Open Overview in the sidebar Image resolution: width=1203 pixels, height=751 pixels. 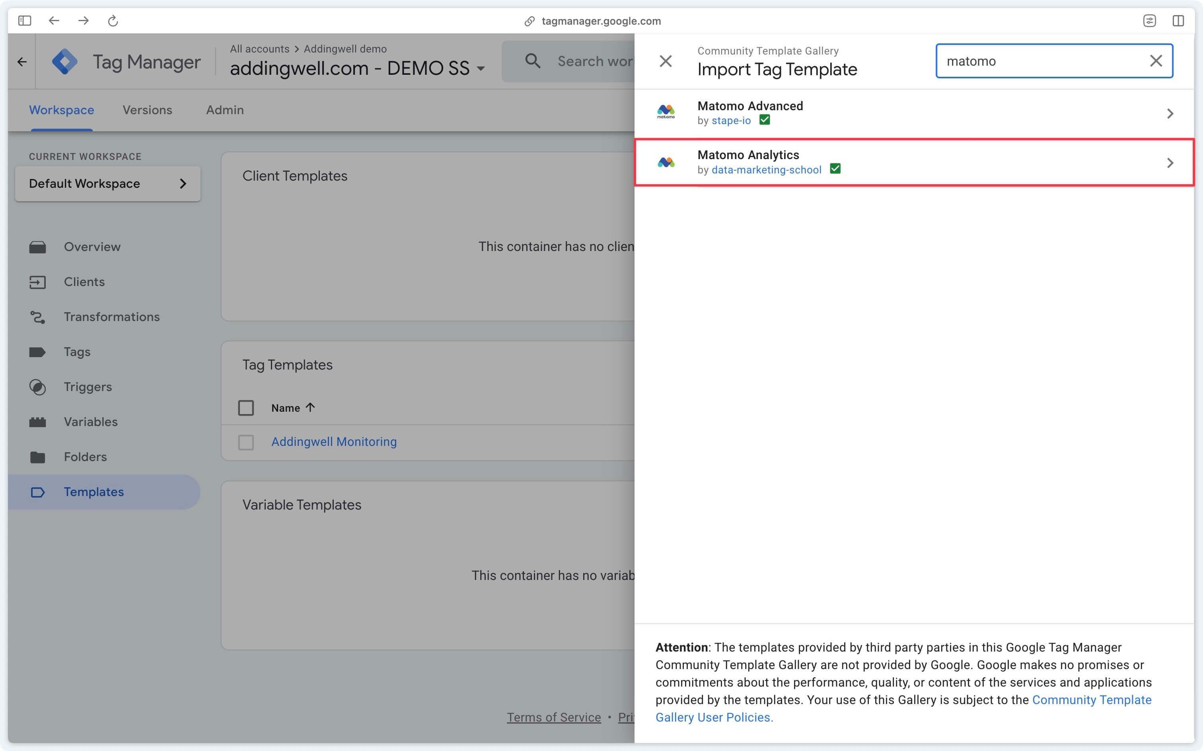(x=104, y=247)
